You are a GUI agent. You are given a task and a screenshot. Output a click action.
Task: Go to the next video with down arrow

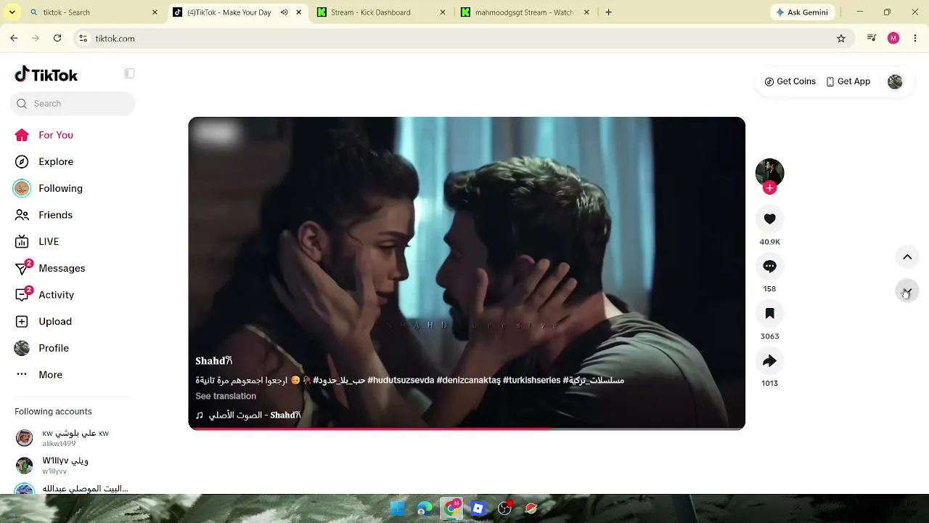pos(907,291)
